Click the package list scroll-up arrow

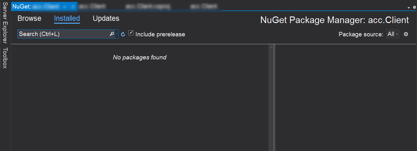[271, 47]
